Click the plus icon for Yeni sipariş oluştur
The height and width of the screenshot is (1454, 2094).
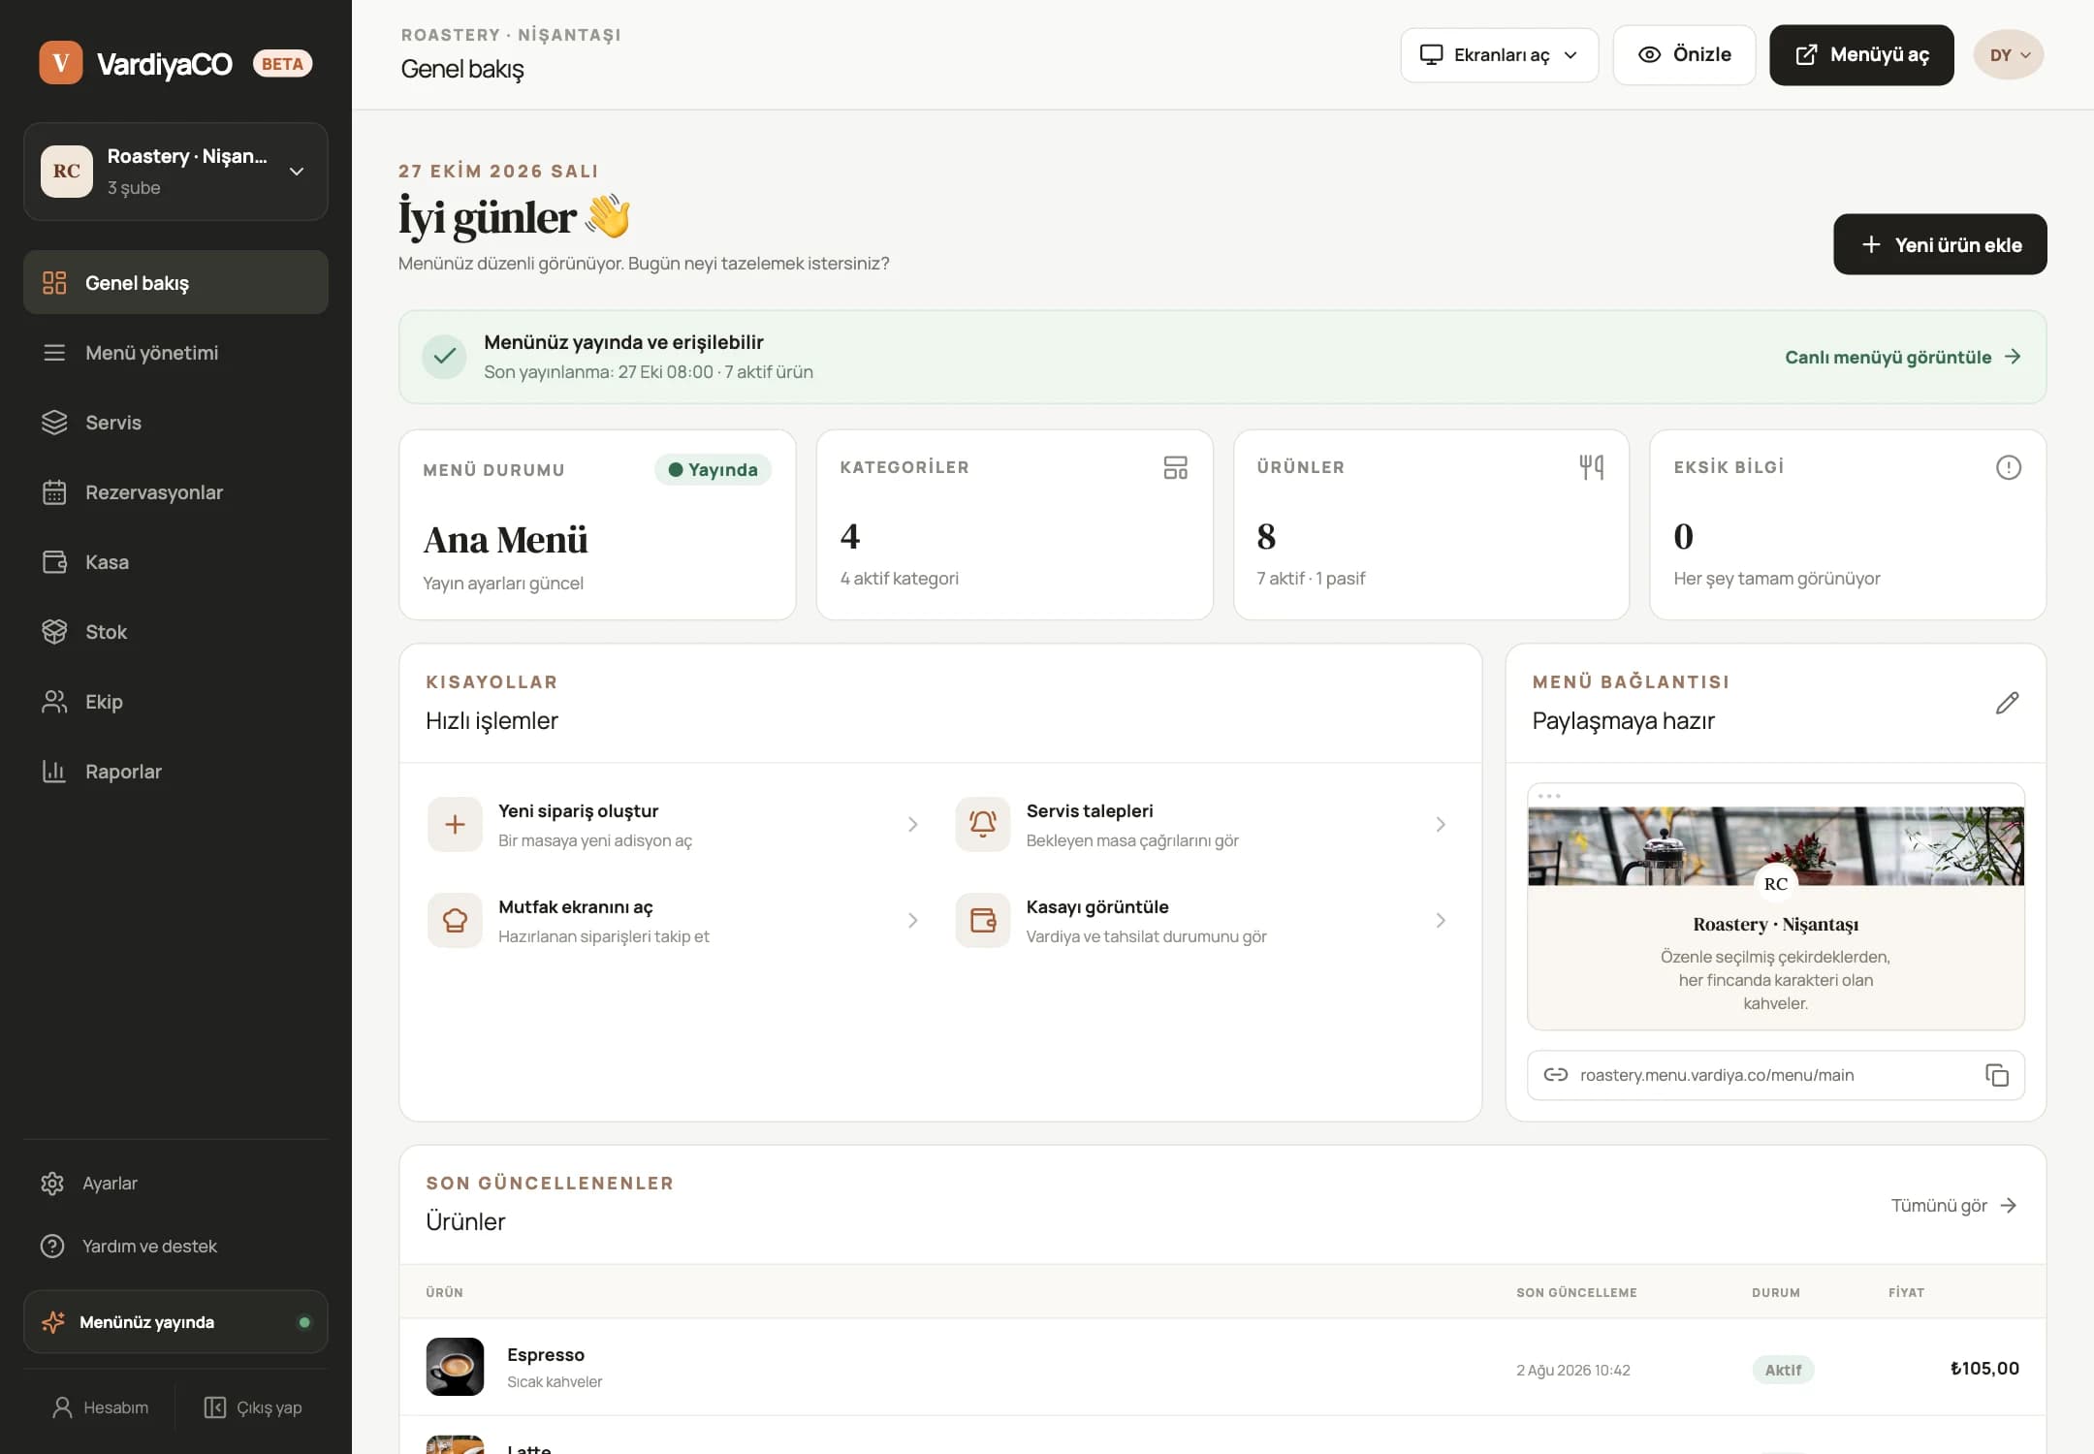[x=455, y=825]
